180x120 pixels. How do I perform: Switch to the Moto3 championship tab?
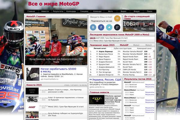coord(148,45)
